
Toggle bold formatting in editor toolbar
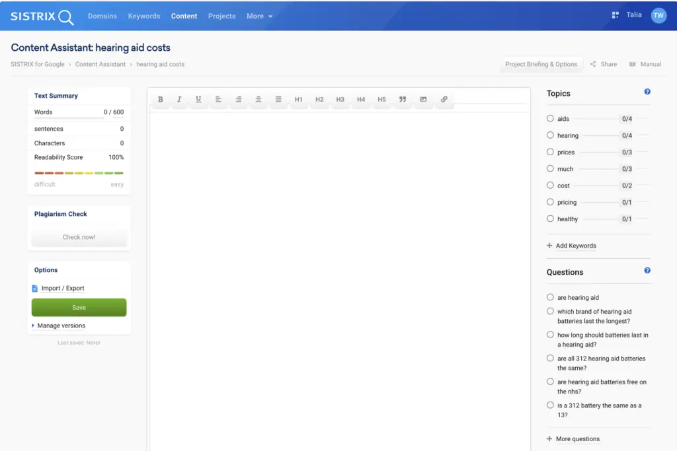pyautogui.click(x=160, y=99)
